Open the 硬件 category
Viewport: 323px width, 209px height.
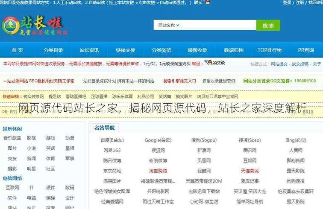coord(50,188)
